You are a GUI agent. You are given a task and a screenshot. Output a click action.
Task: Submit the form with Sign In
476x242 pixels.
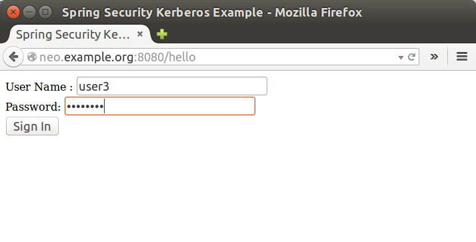(x=32, y=126)
